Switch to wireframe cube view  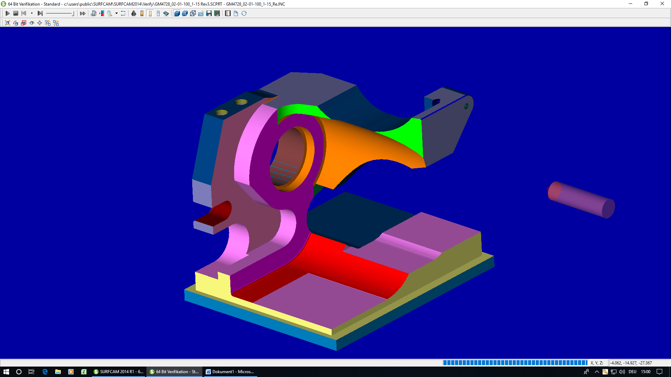coord(193,13)
